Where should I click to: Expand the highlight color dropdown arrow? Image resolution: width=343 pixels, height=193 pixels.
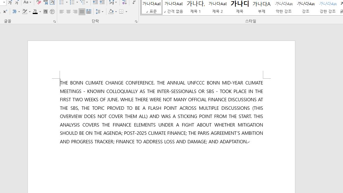(x=30, y=12)
